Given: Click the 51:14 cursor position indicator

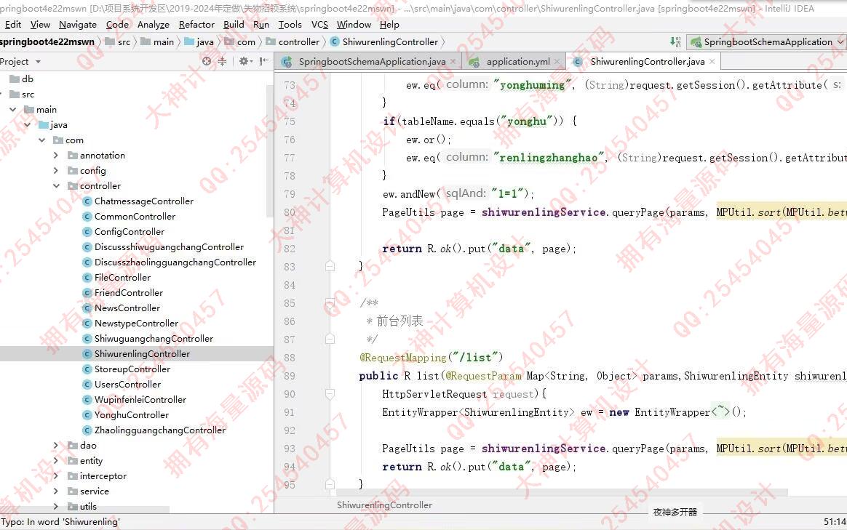Looking at the screenshot, I should coord(835,521).
